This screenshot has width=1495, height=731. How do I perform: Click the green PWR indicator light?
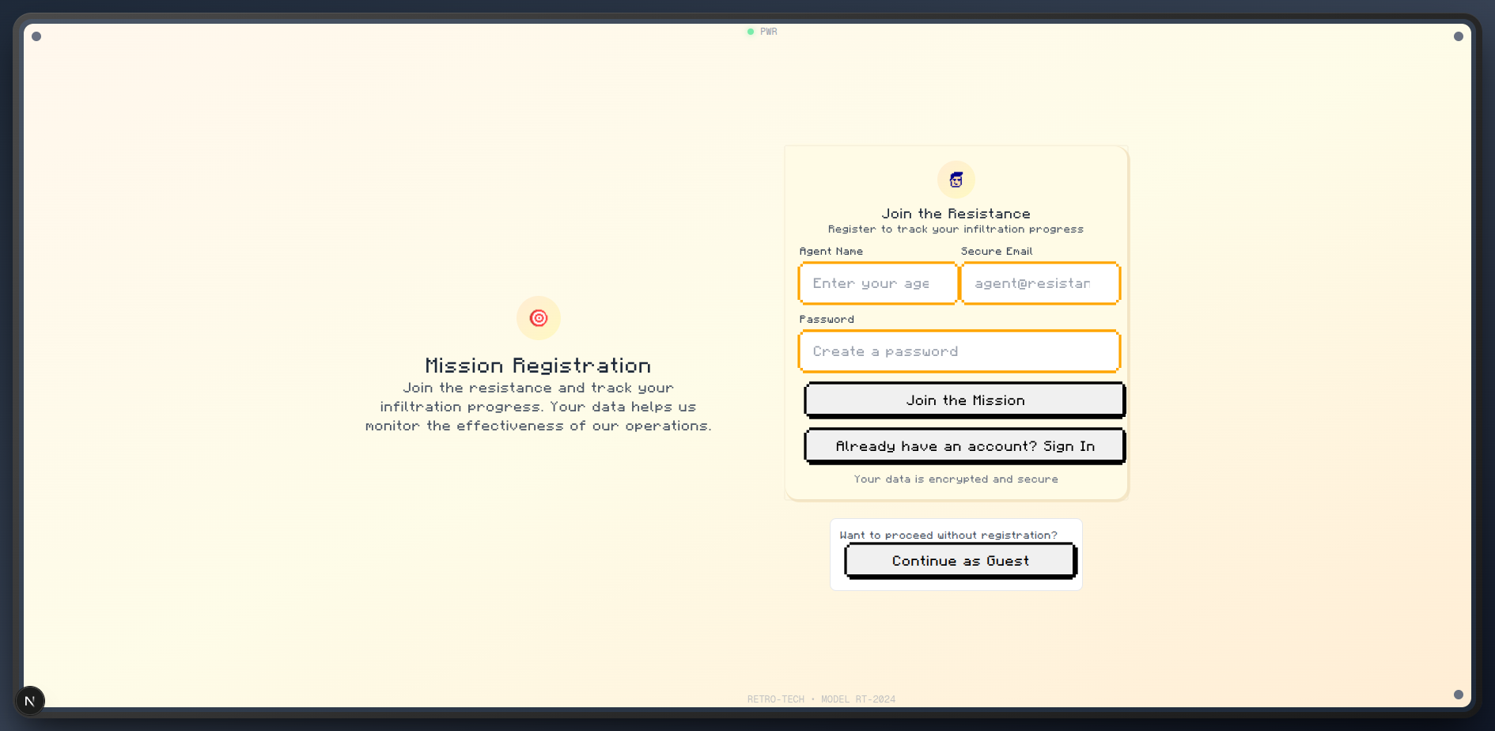[x=751, y=32]
